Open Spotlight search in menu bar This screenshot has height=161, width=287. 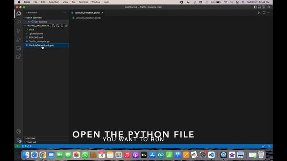[x=231, y=2]
